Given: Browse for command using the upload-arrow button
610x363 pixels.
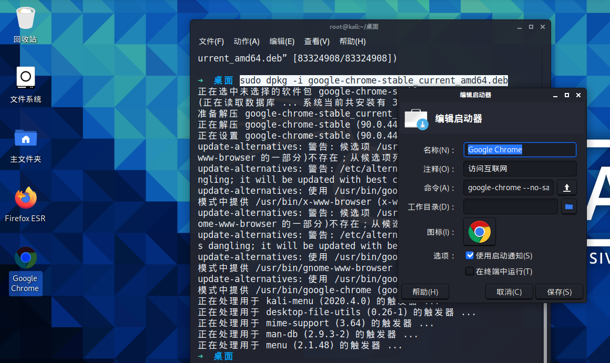Looking at the screenshot, I should [567, 188].
